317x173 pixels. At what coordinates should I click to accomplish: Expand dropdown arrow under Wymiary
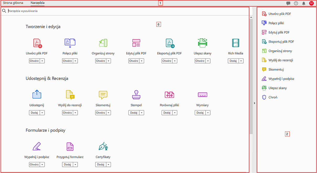(208, 113)
